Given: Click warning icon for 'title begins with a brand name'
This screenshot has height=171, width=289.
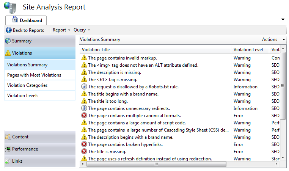Looking at the screenshot, I should point(84,94).
